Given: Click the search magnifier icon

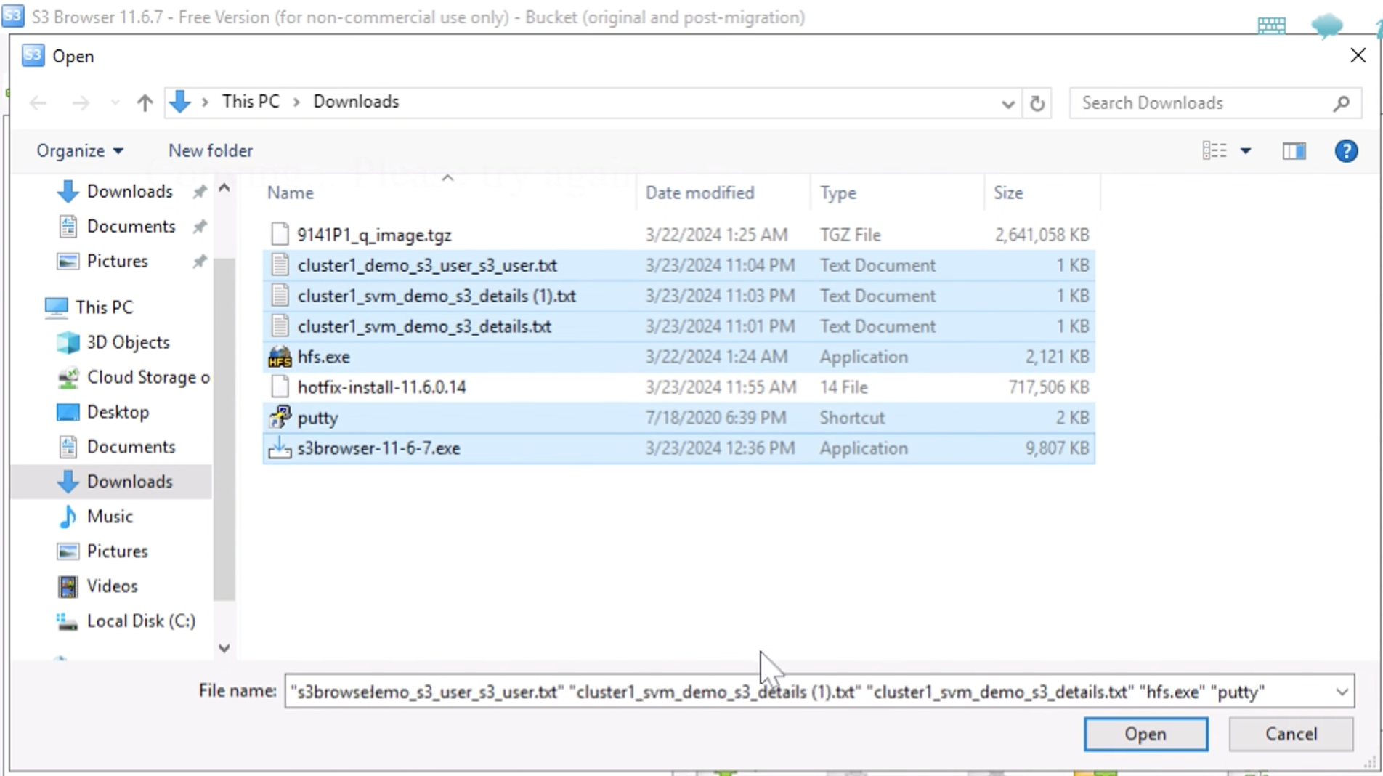Looking at the screenshot, I should pyautogui.click(x=1341, y=103).
